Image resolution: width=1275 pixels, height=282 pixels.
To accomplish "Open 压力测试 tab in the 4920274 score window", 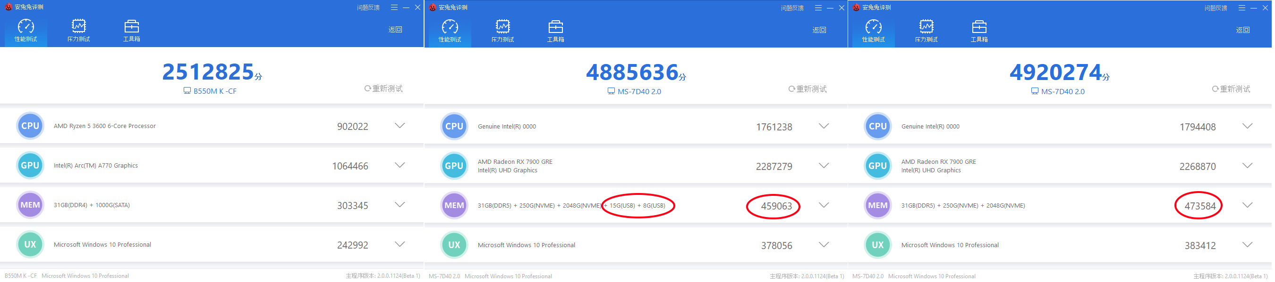I will click(x=926, y=31).
